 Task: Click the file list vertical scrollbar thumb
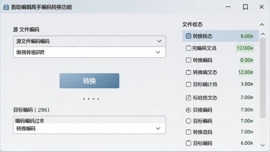point(263,78)
